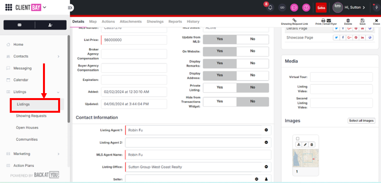The height and width of the screenshot is (183, 381).
Task: Click the notifications bell icon
Action: (270, 7)
